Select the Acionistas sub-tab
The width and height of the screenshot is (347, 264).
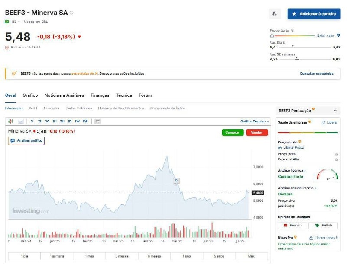[x=52, y=108]
